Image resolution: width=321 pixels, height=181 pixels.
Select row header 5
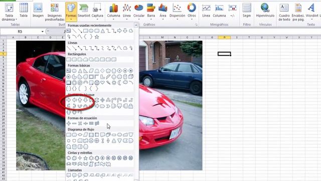[x=3, y=54]
